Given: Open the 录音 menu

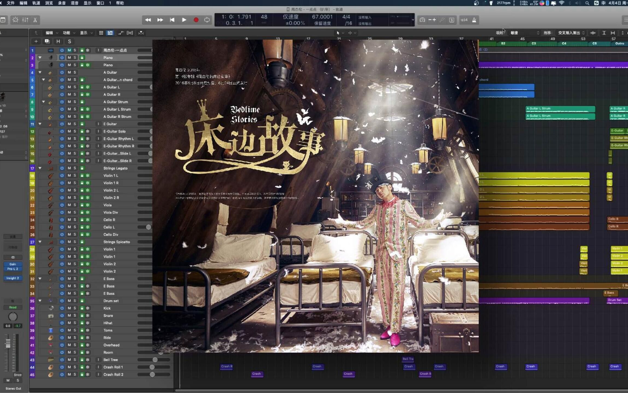Looking at the screenshot, I should pyautogui.click(x=62, y=3).
